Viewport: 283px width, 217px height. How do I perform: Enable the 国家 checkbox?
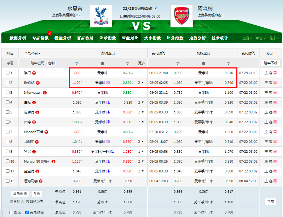coord(11,212)
